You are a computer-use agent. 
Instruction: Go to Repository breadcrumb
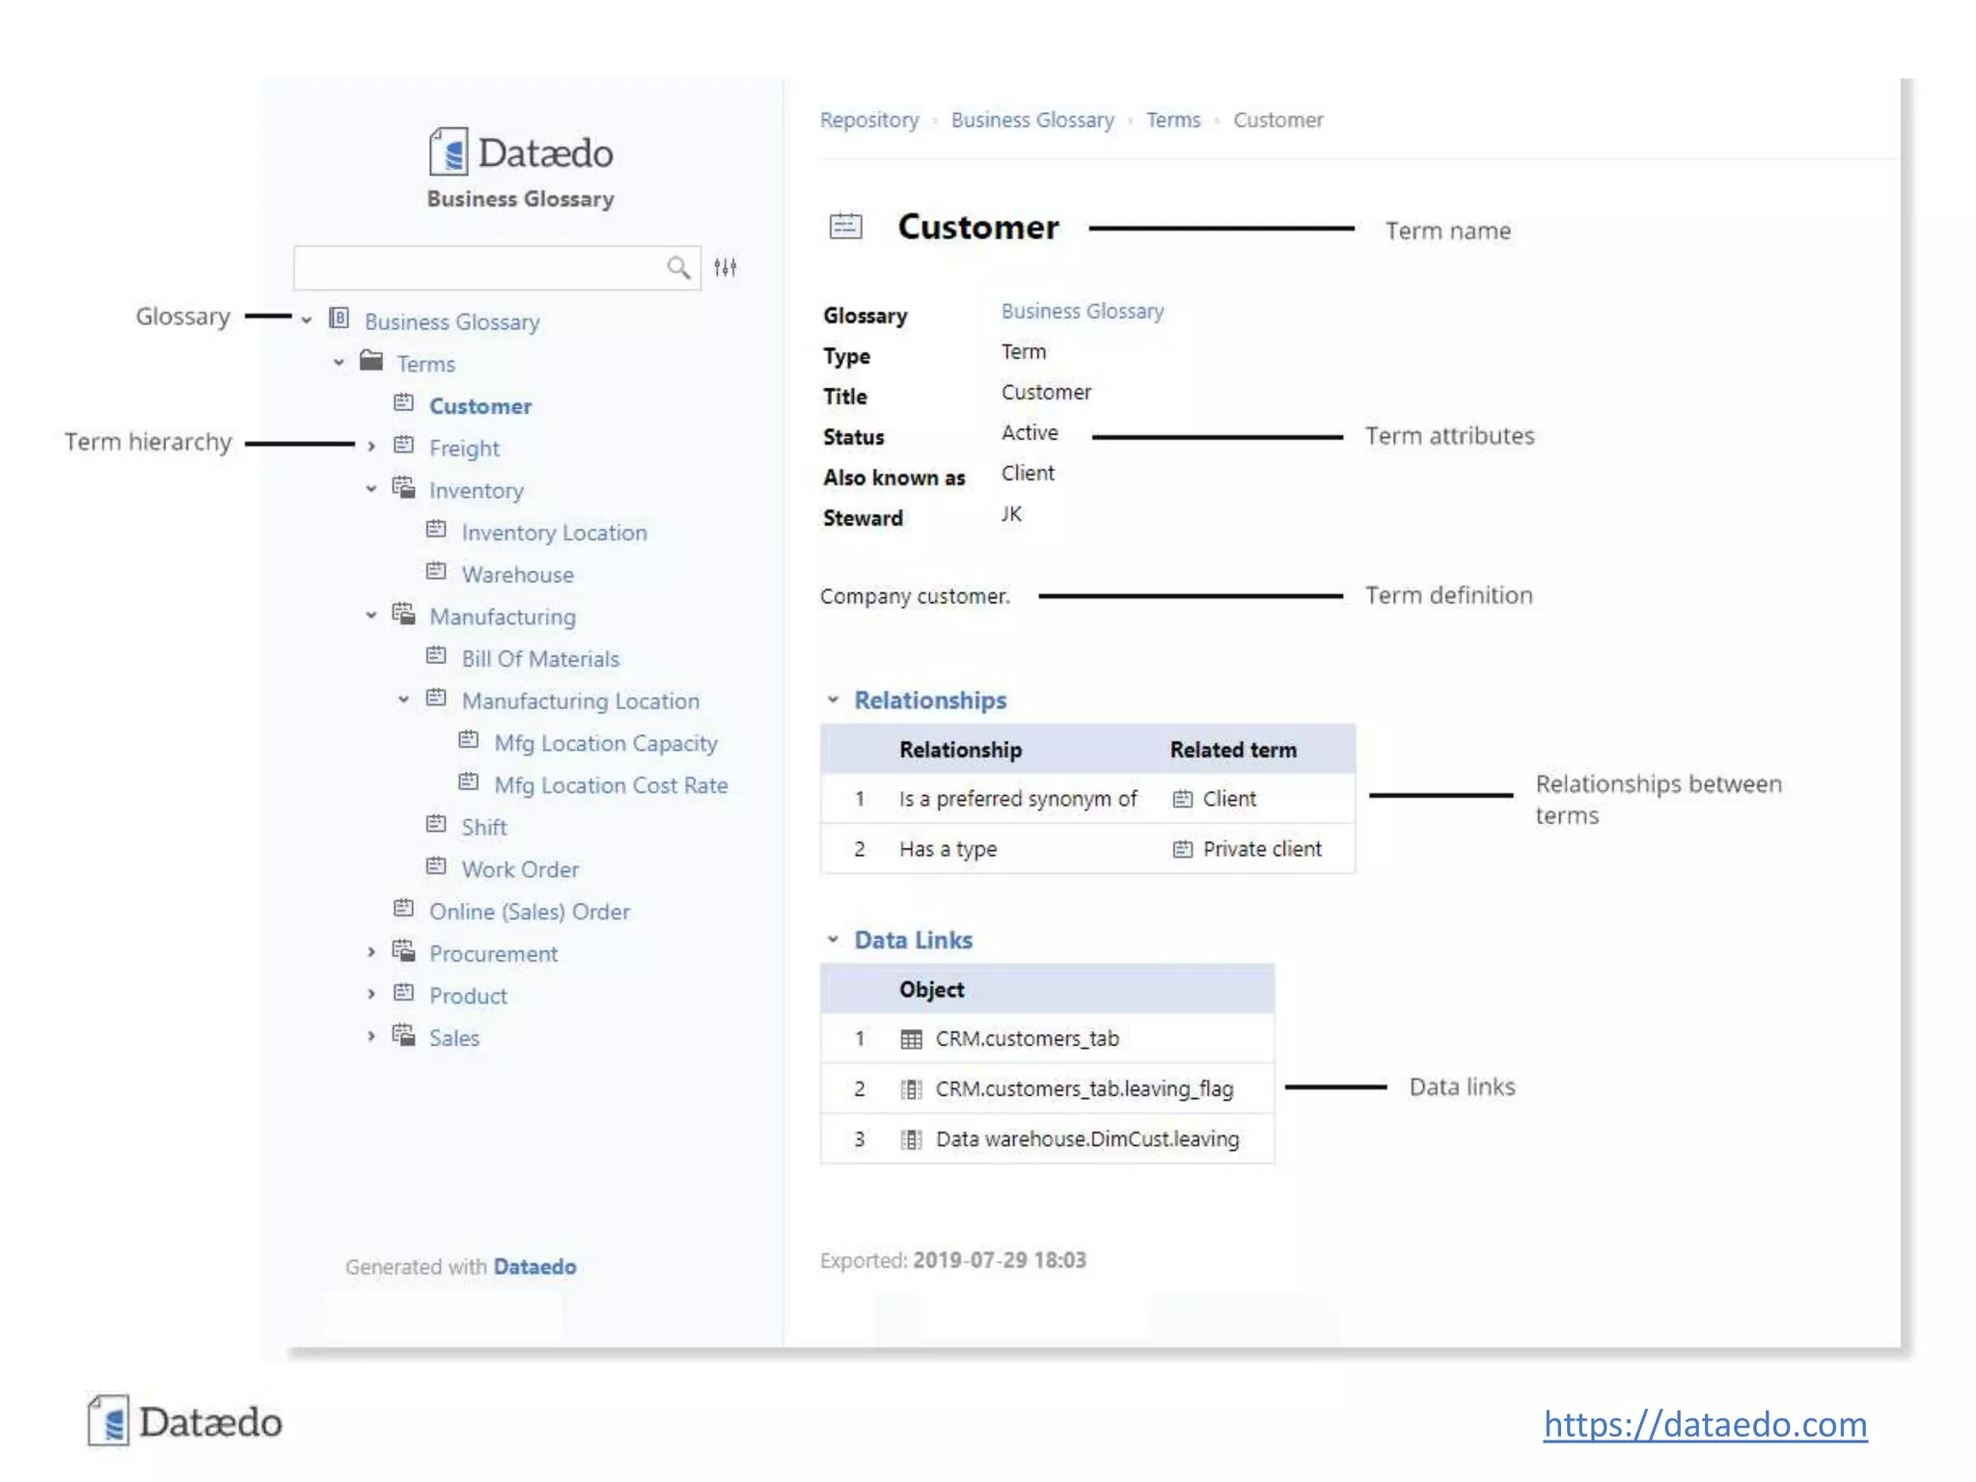(869, 120)
